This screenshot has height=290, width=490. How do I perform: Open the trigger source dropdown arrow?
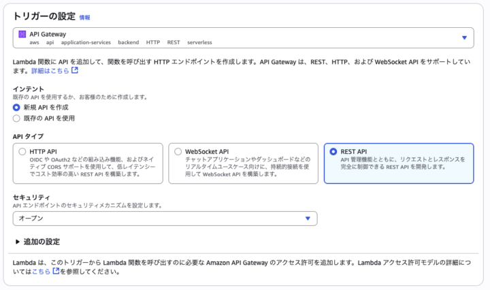(464, 38)
